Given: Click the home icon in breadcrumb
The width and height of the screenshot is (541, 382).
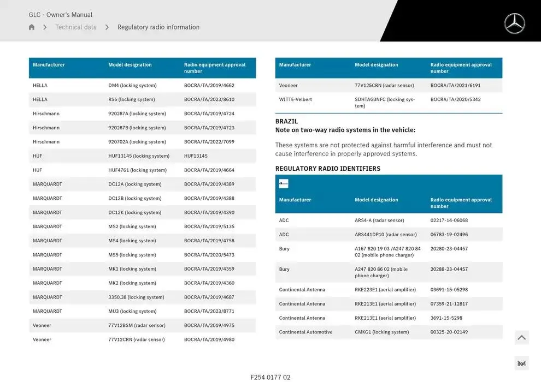Looking at the screenshot, I should (32, 27).
